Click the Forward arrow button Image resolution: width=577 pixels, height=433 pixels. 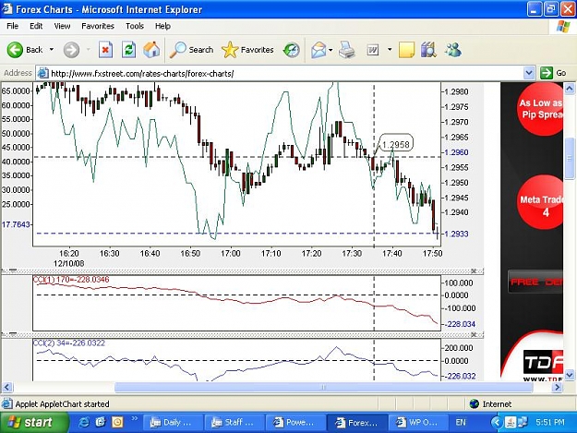(71, 50)
